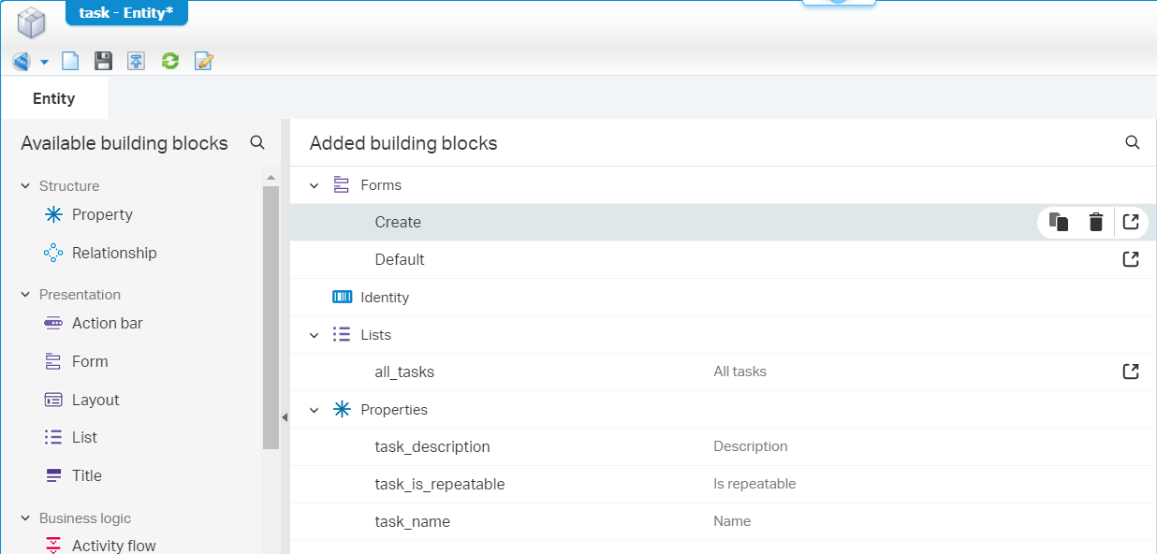1157x554 pixels.
Task: Collapse the Structure section
Action: (x=25, y=185)
